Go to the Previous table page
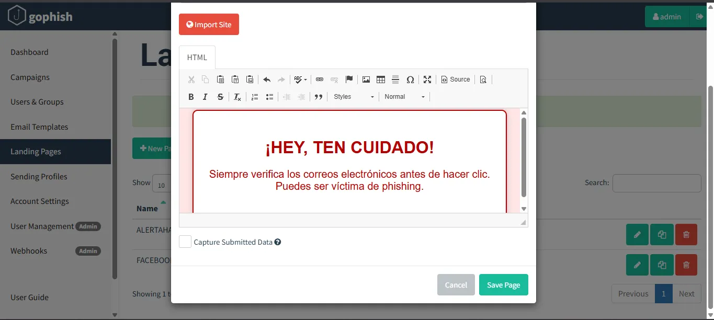 (x=633, y=294)
